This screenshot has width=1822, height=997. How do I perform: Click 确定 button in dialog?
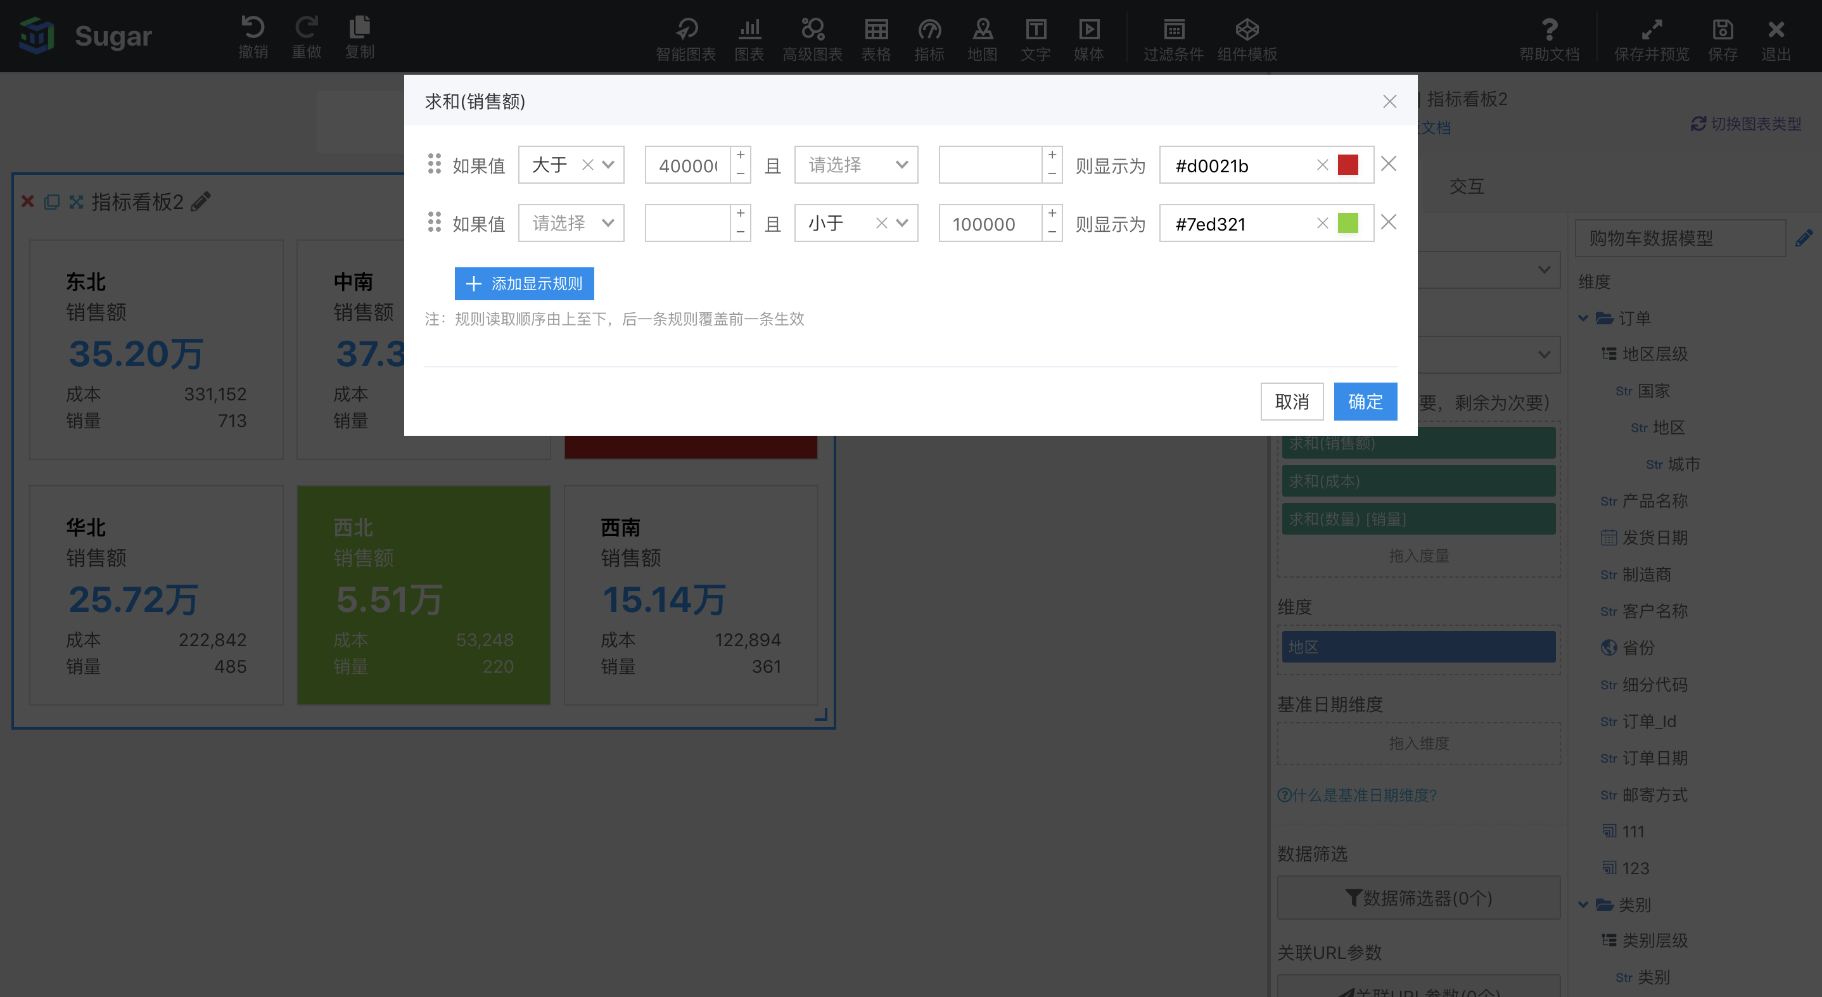coord(1365,402)
